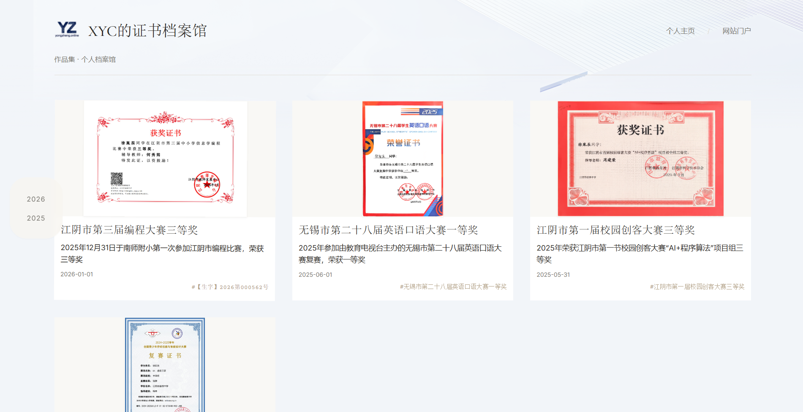Open the 江阴市第三届编程大赛三等奖 certificate image
Viewport: 803px width, 412px height.
click(x=165, y=159)
